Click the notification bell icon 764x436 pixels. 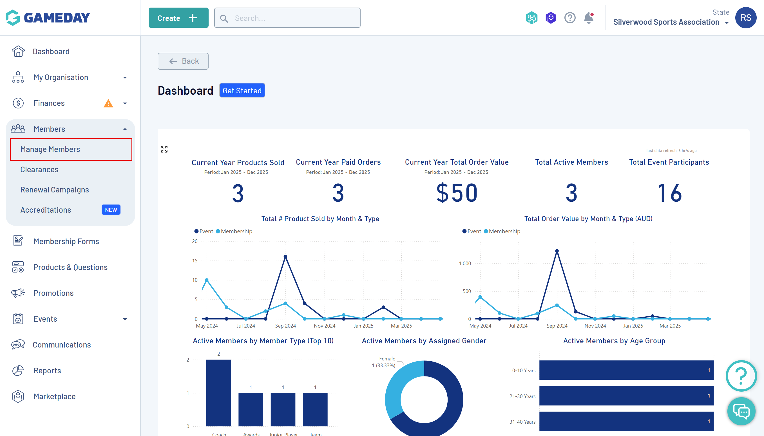point(588,18)
